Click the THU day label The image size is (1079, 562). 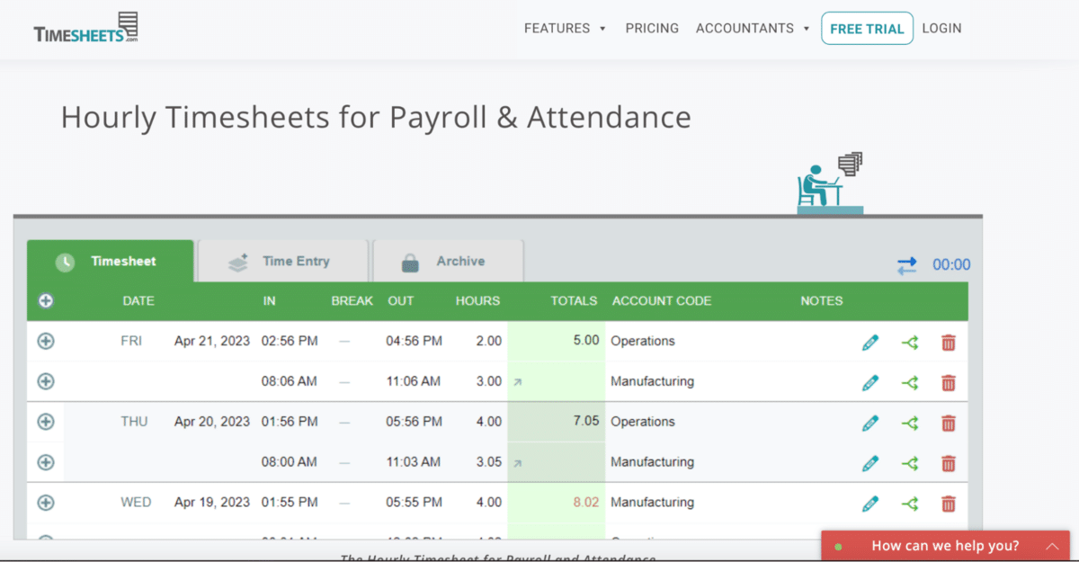coord(134,422)
